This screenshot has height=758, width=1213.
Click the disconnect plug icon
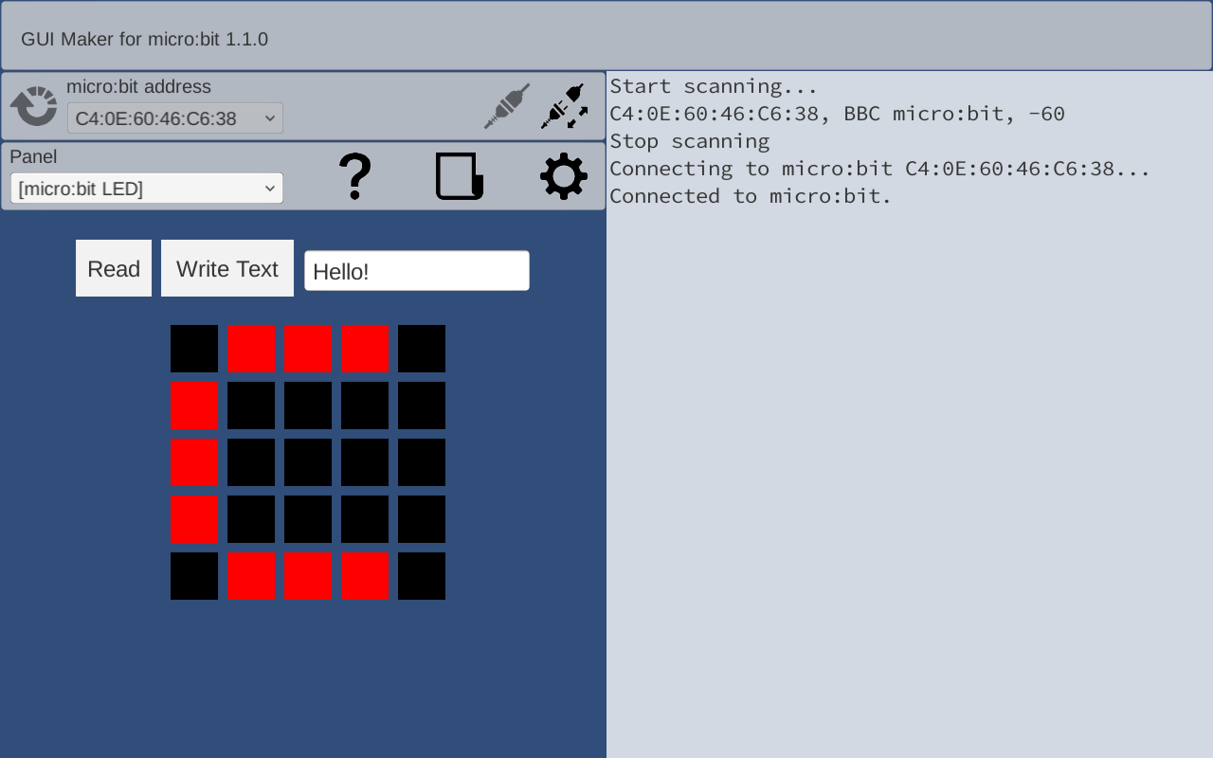coord(565,106)
